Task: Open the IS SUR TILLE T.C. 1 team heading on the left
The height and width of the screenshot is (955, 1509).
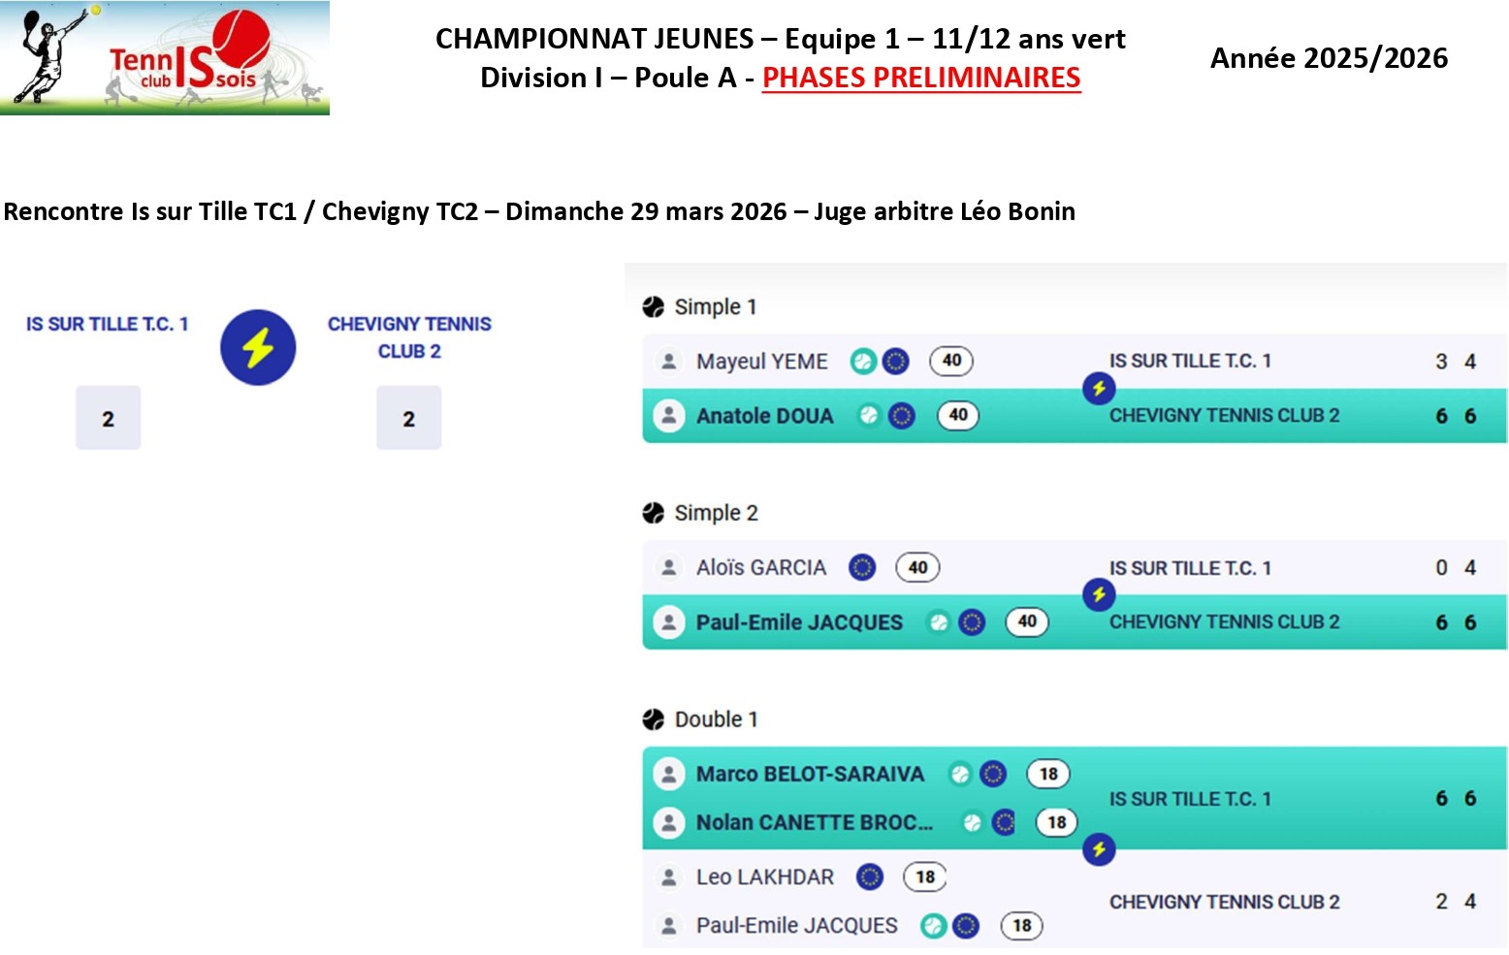Action: click(107, 324)
